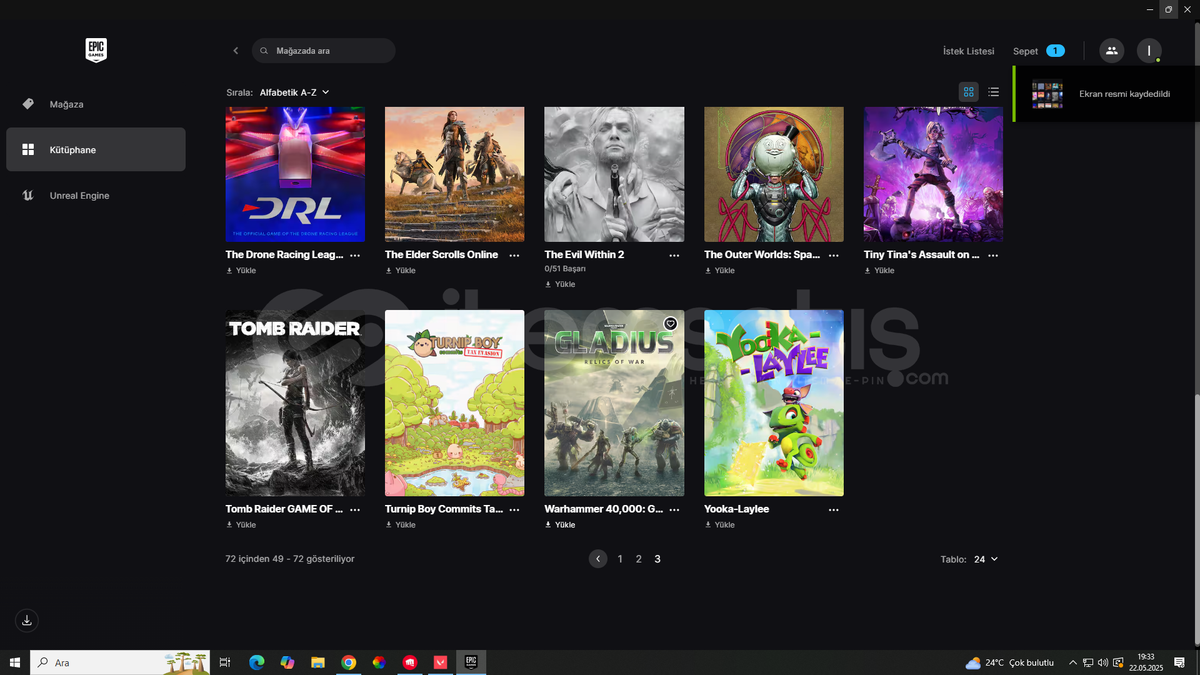1200x675 pixels.
Task: Open more options for Tomb Raider
Action: point(355,510)
